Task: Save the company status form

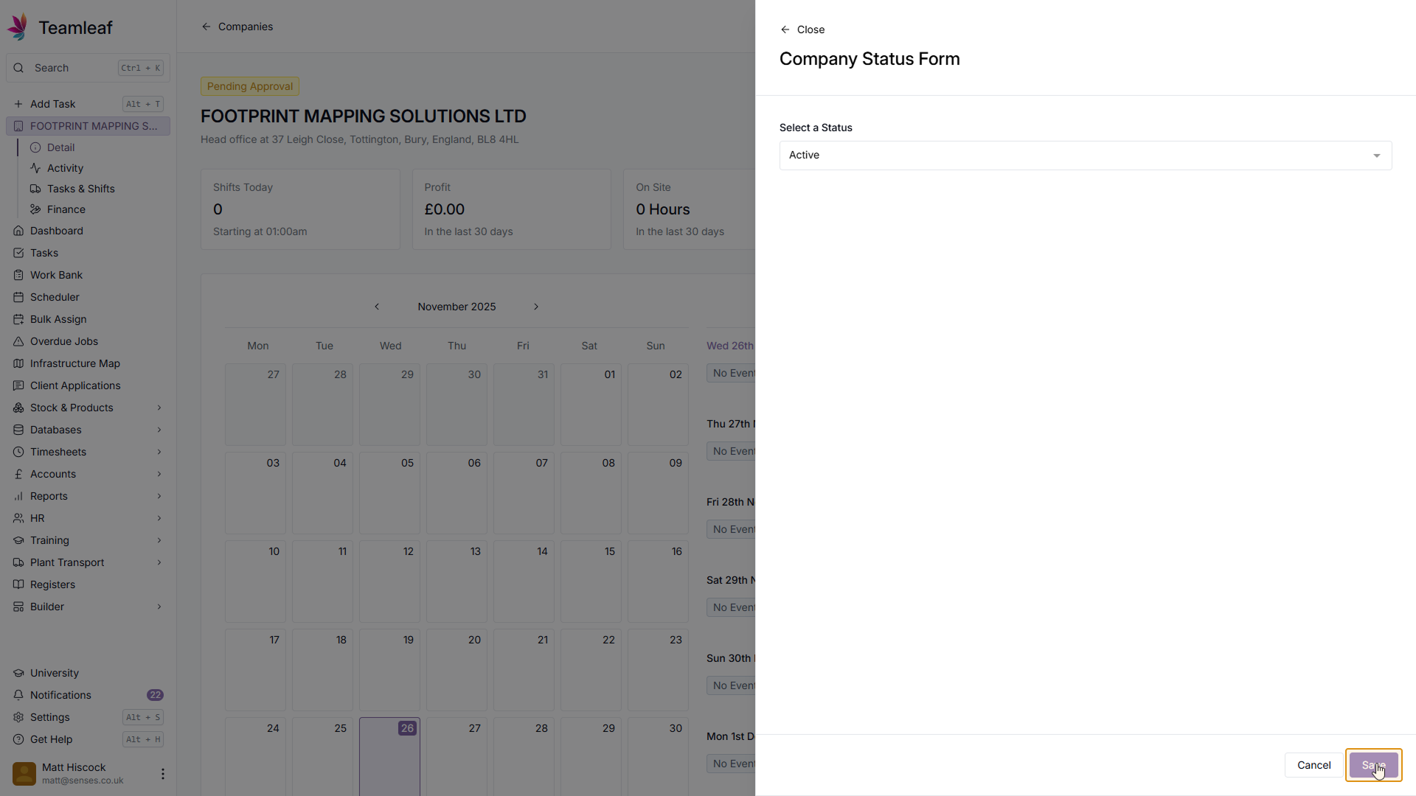Action: 1373,765
